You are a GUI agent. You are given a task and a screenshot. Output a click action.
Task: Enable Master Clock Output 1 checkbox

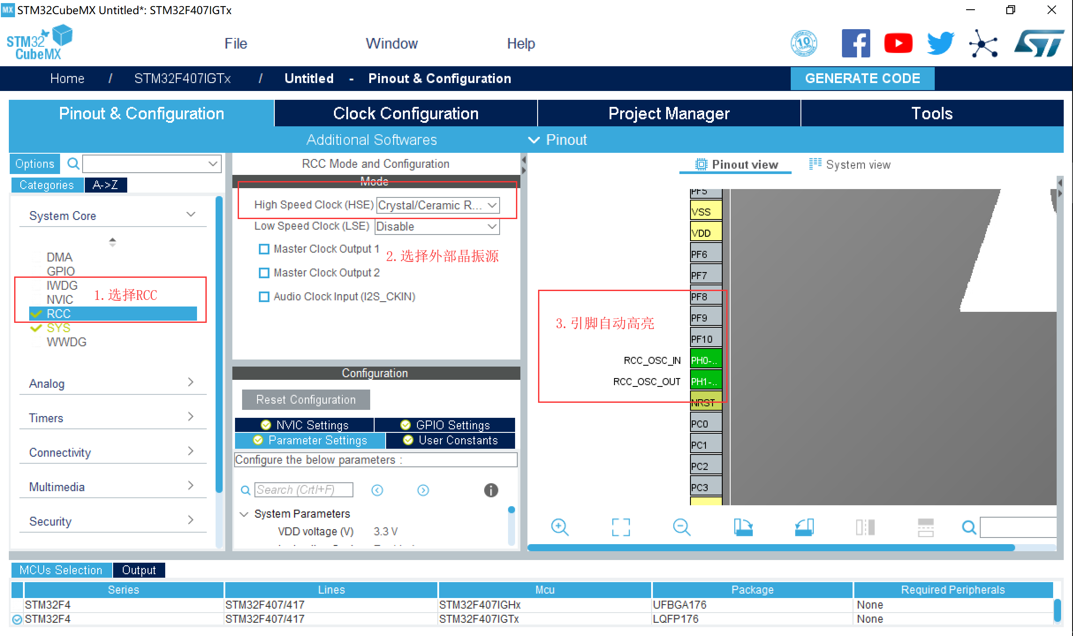[x=264, y=249]
